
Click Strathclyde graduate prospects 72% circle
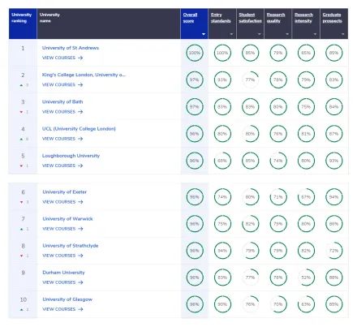pos(333,251)
